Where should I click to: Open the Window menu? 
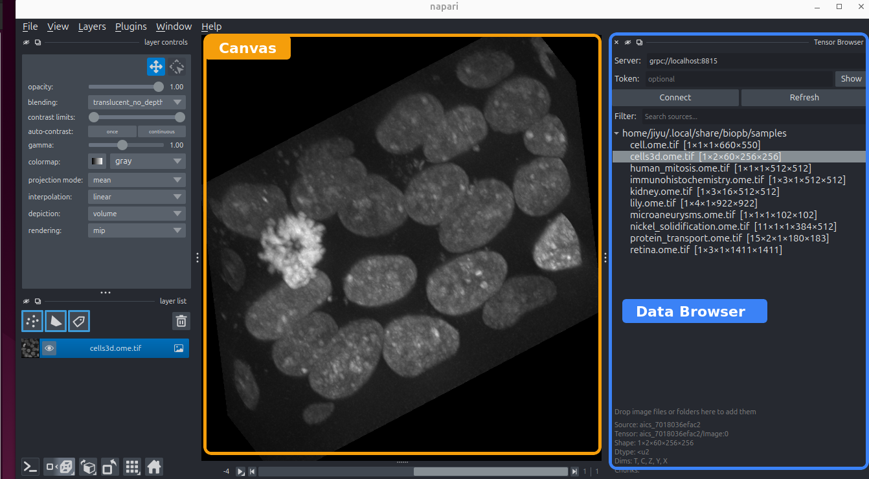click(174, 27)
